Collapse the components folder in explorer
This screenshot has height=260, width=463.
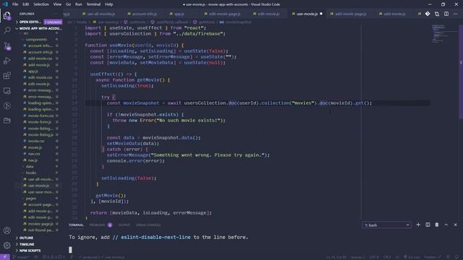[x=36, y=39]
